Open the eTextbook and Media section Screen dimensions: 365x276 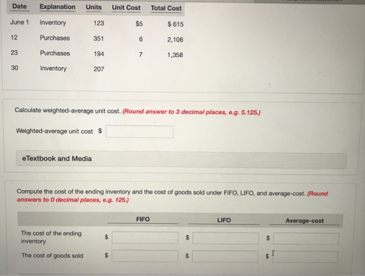[181, 159]
